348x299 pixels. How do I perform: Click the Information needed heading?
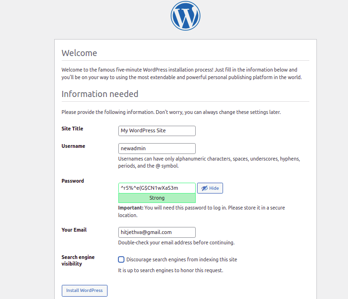(100, 94)
